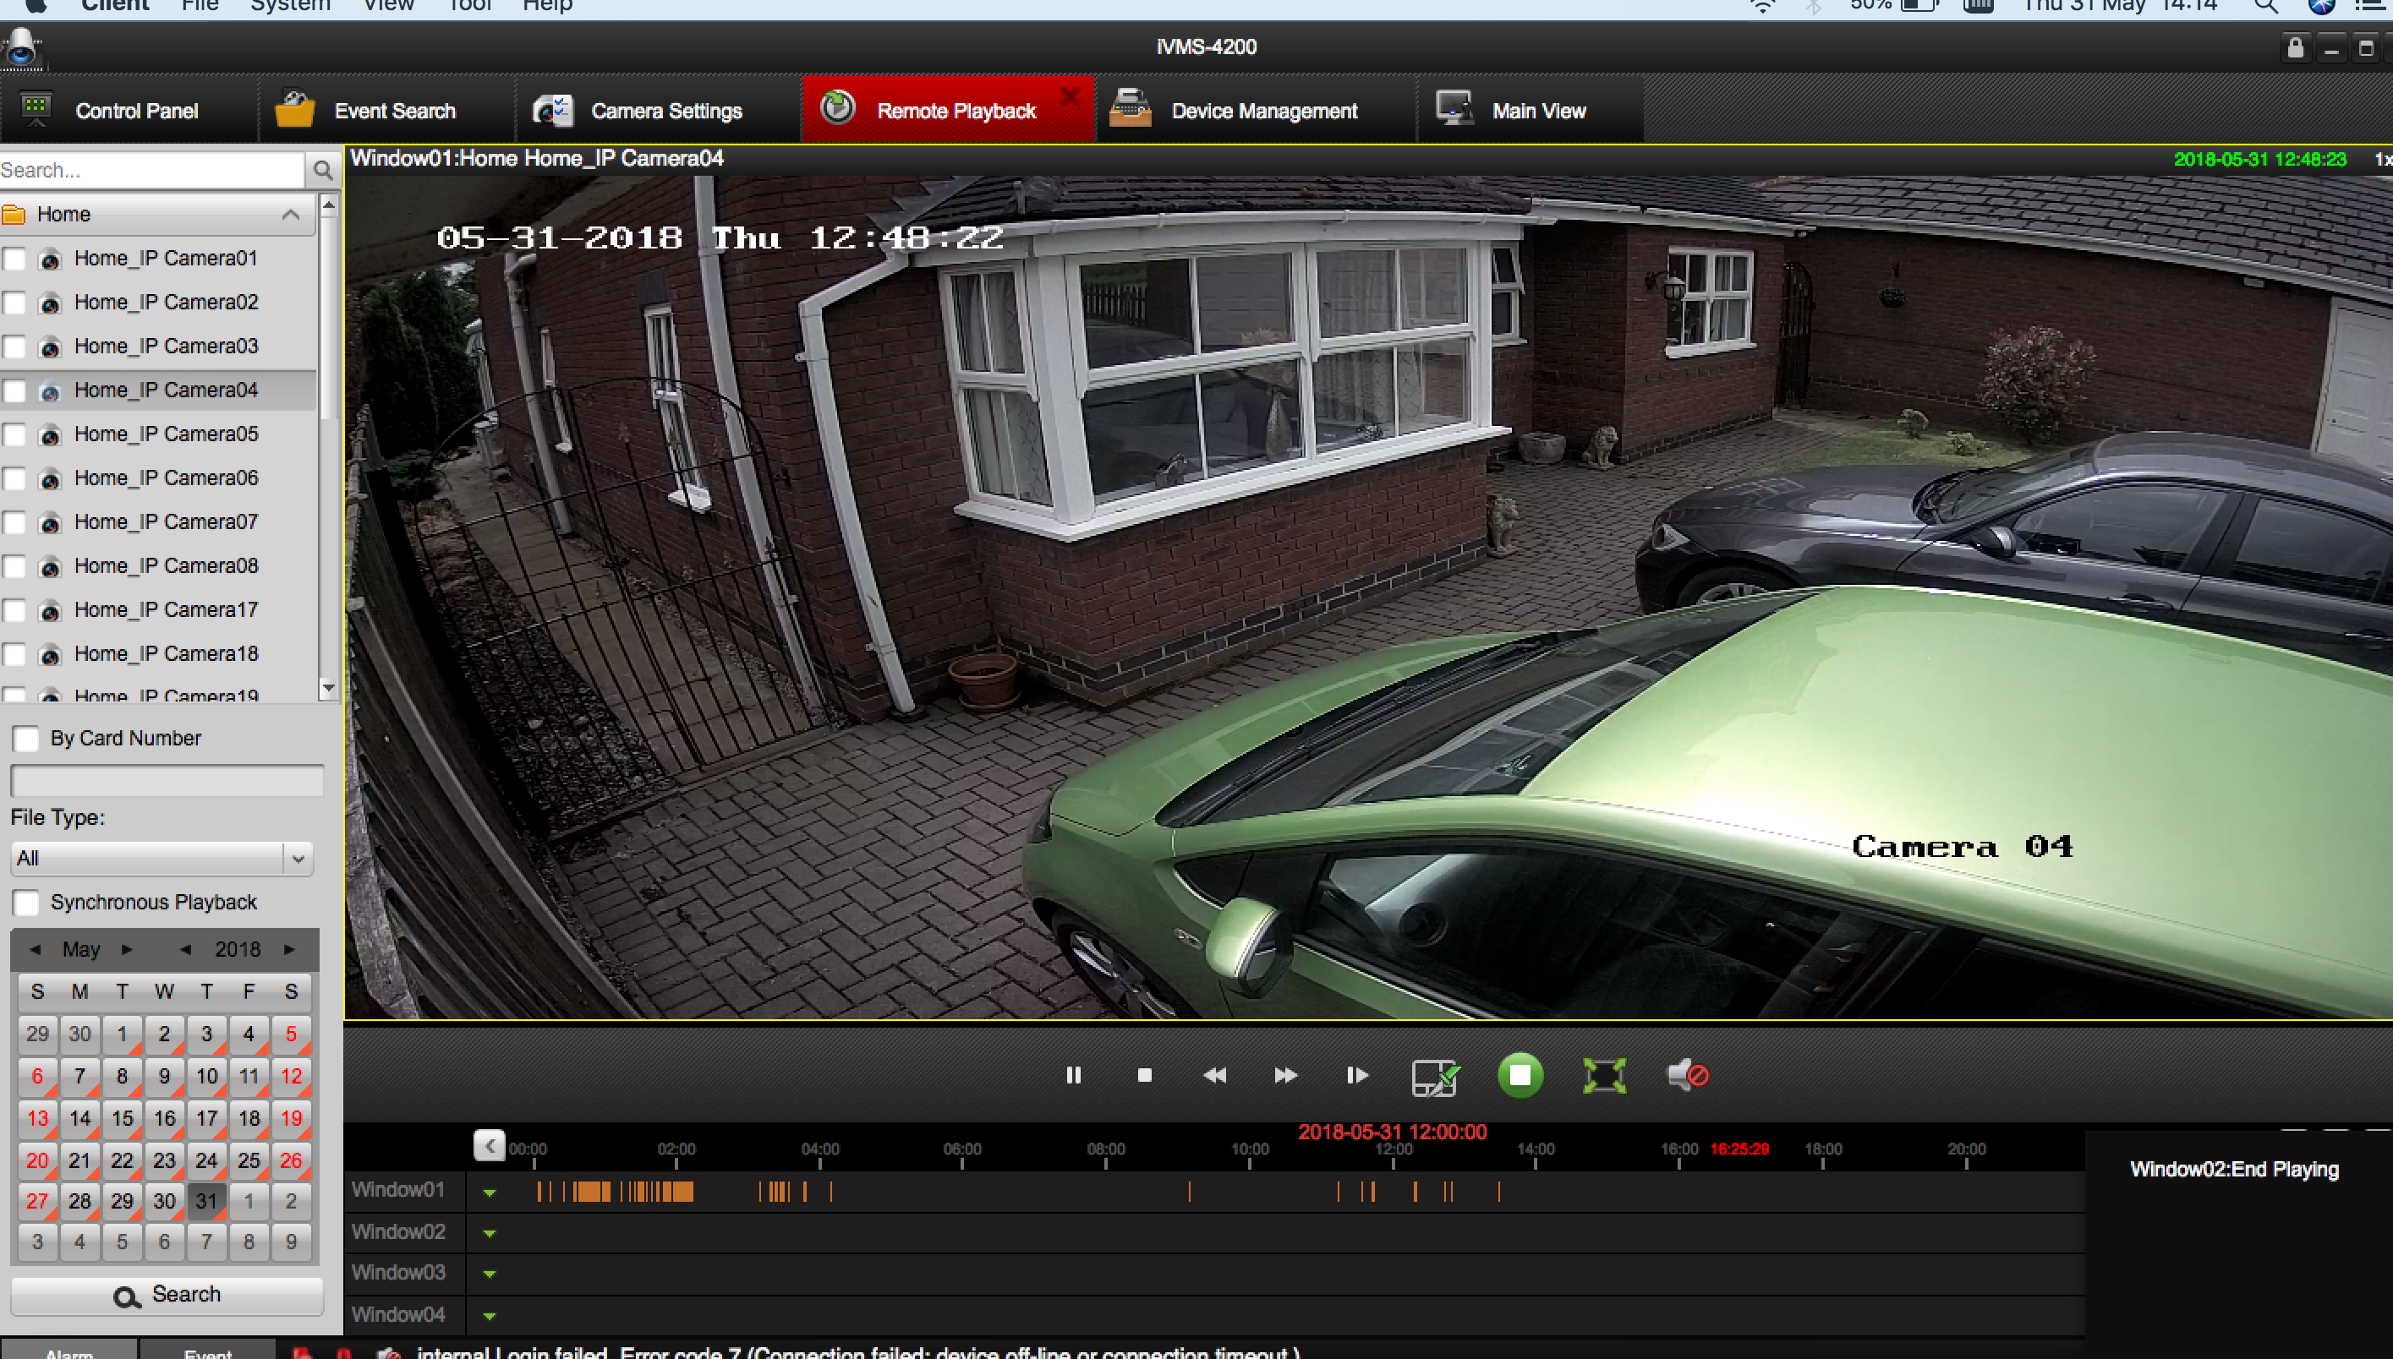
Task: Tick the By Card Number checkbox
Action: click(x=26, y=739)
